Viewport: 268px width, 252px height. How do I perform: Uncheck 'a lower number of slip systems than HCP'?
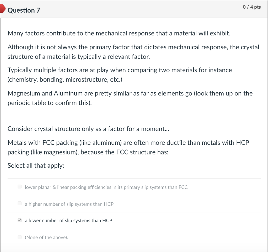click(x=19, y=220)
